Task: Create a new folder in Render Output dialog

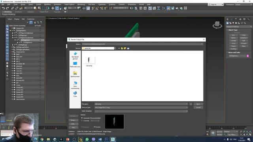Action: [125, 48]
